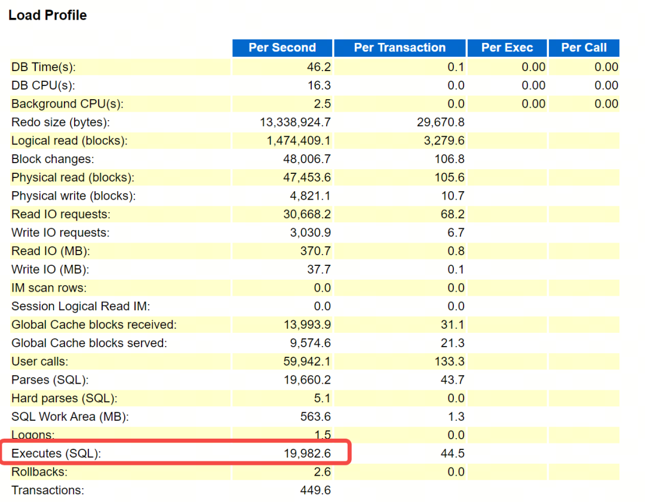This screenshot has width=645, height=502.
Task: Click the Per Second column header
Action: pyautogui.click(x=282, y=48)
